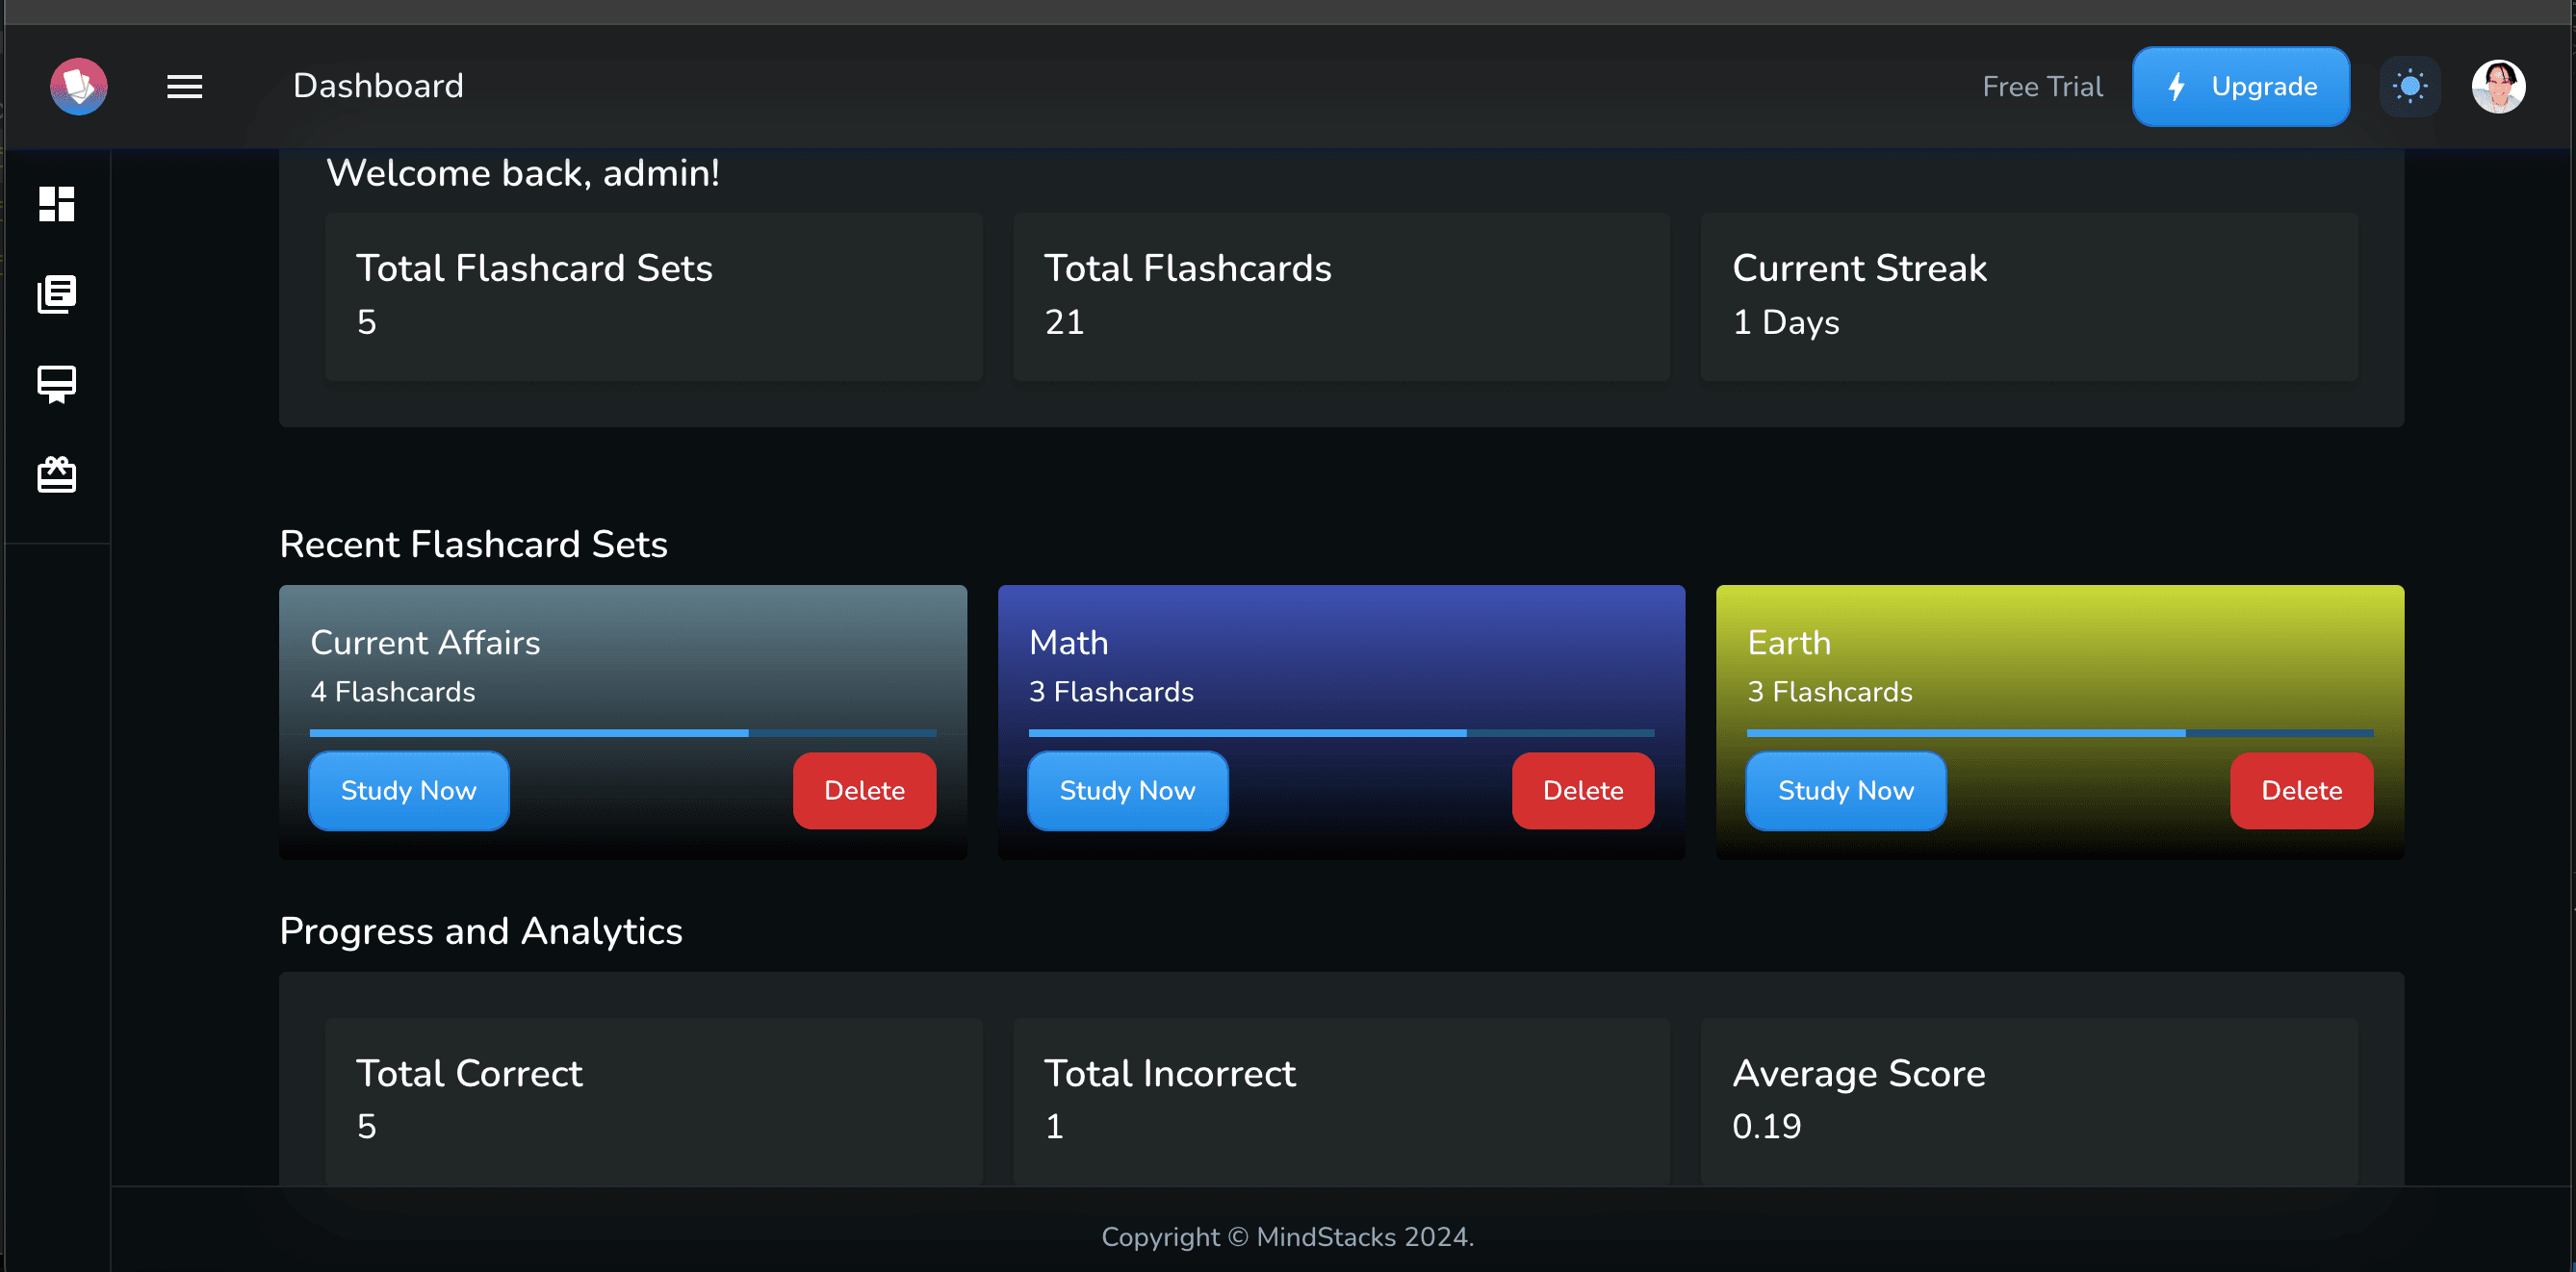Open the hamburger navigation menu
The height and width of the screenshot is (1272, 2576).
point(184,87)
